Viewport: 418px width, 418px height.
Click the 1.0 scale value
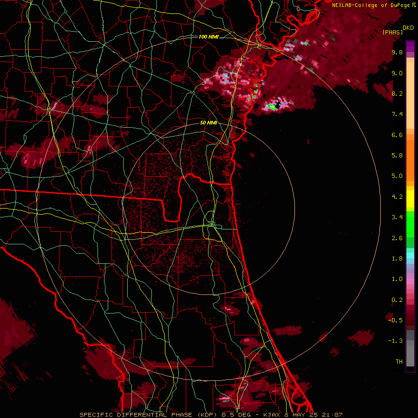397,279
